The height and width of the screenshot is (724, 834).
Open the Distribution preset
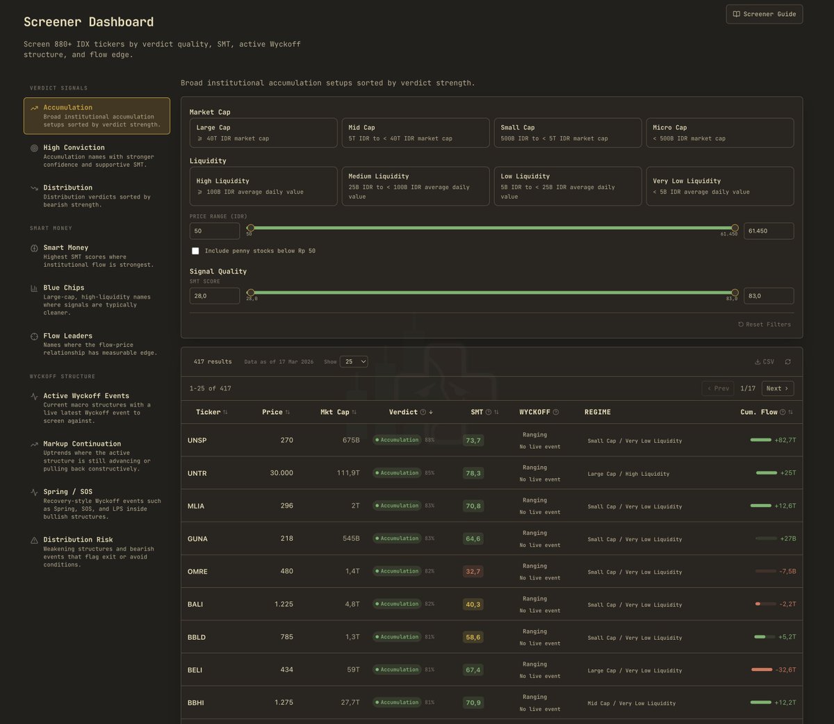97,196
